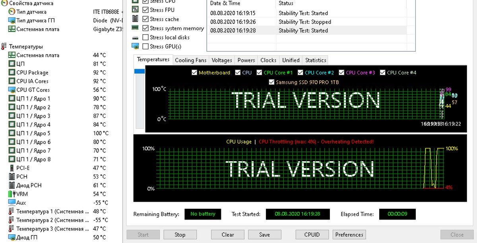Hide CPU Core #1 graph line
The width and height of the screenshot is (477, 243).
tap(259, 73)
